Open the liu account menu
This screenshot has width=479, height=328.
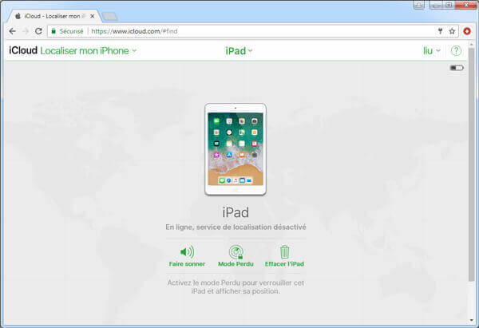point(432,51)
